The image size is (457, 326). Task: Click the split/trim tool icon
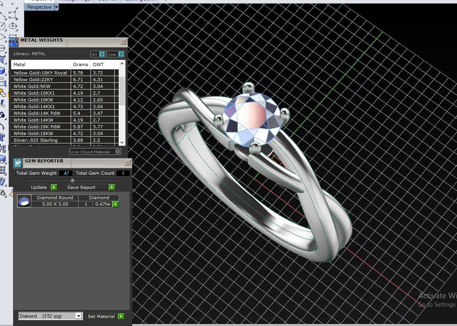click(3, 104)
